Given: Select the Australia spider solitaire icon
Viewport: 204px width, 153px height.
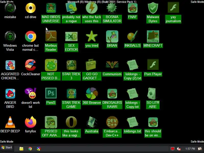Looking at the screenshot, I should coord(92,122).
